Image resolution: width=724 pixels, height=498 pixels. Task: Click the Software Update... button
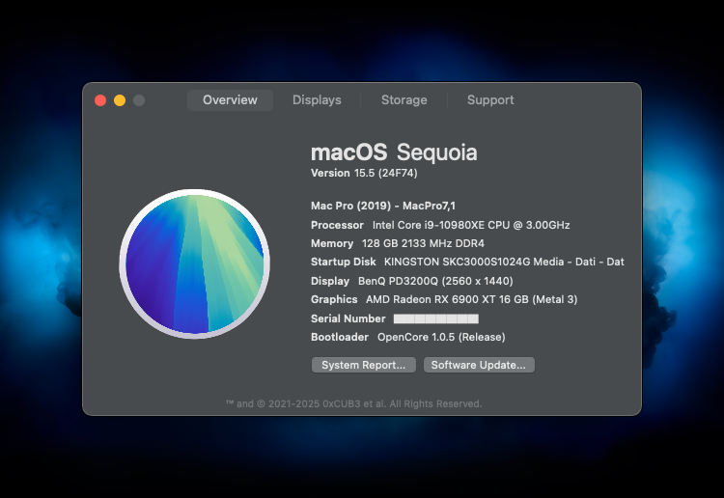point(479,365)
